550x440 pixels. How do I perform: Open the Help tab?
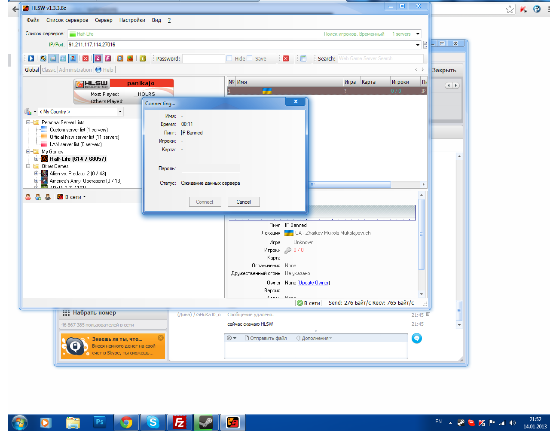click(x=104, y=70)
